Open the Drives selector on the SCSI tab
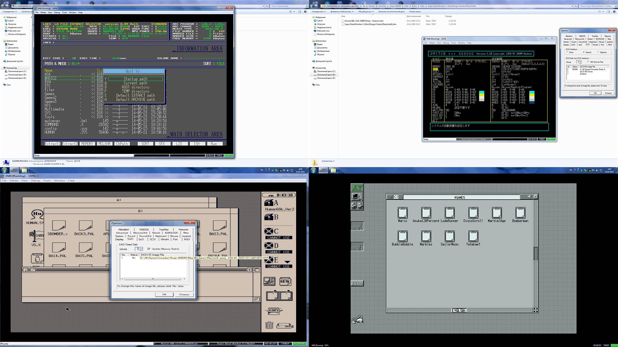 579,62
